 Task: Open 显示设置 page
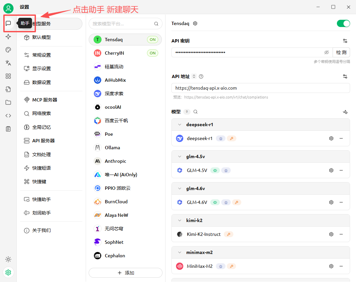click(51, 69)
